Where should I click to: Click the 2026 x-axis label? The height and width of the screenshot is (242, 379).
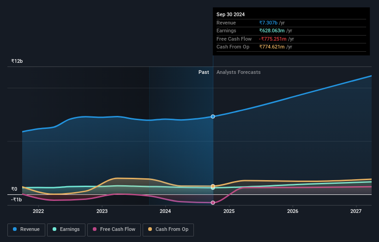pyautogui.click(x=293, y=212)
